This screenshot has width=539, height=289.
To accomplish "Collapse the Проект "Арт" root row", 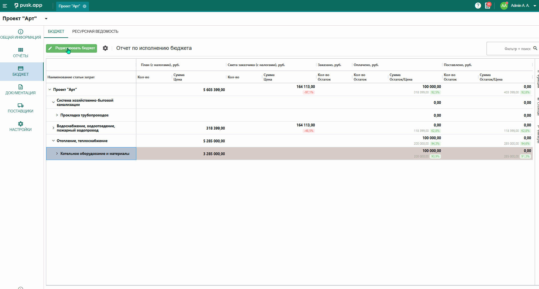I will tap(50, 89).
